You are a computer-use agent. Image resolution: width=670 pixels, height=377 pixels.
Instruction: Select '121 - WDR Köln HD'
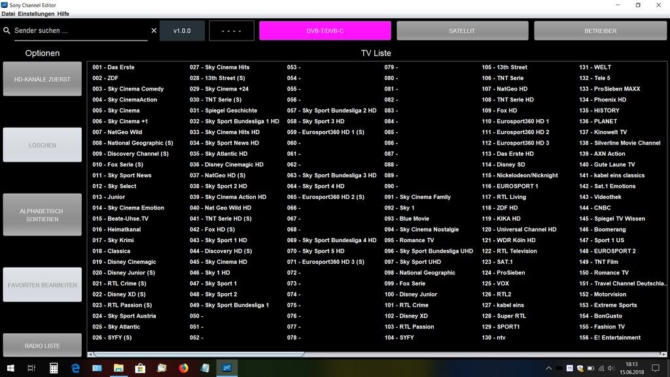[x=508, y=240]
